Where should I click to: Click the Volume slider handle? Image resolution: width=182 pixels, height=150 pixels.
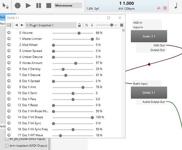[79, 33]
